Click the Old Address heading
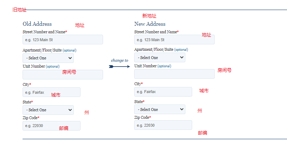287x146 pixels. [x=37, y=24]
